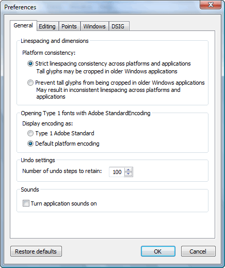The height and width of the screenshot is (268, 225).
Task: Cancel the Preferences dialog
Action: 198,251
